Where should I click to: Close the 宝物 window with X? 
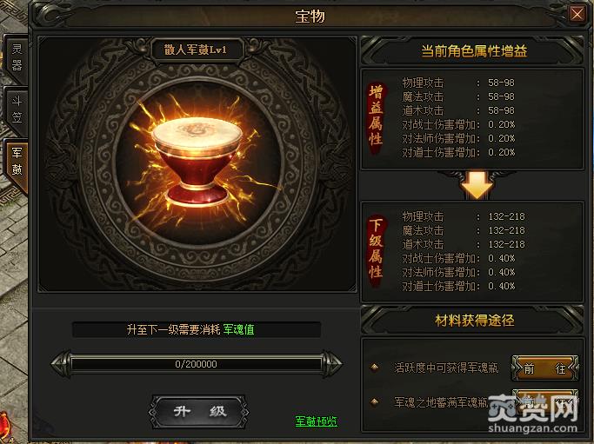(x=577, y=15)
